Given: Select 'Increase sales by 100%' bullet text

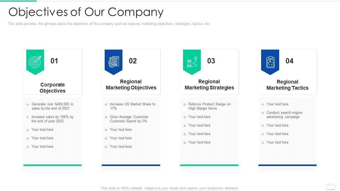Looking at the screenshot, I should pos(52,119).
